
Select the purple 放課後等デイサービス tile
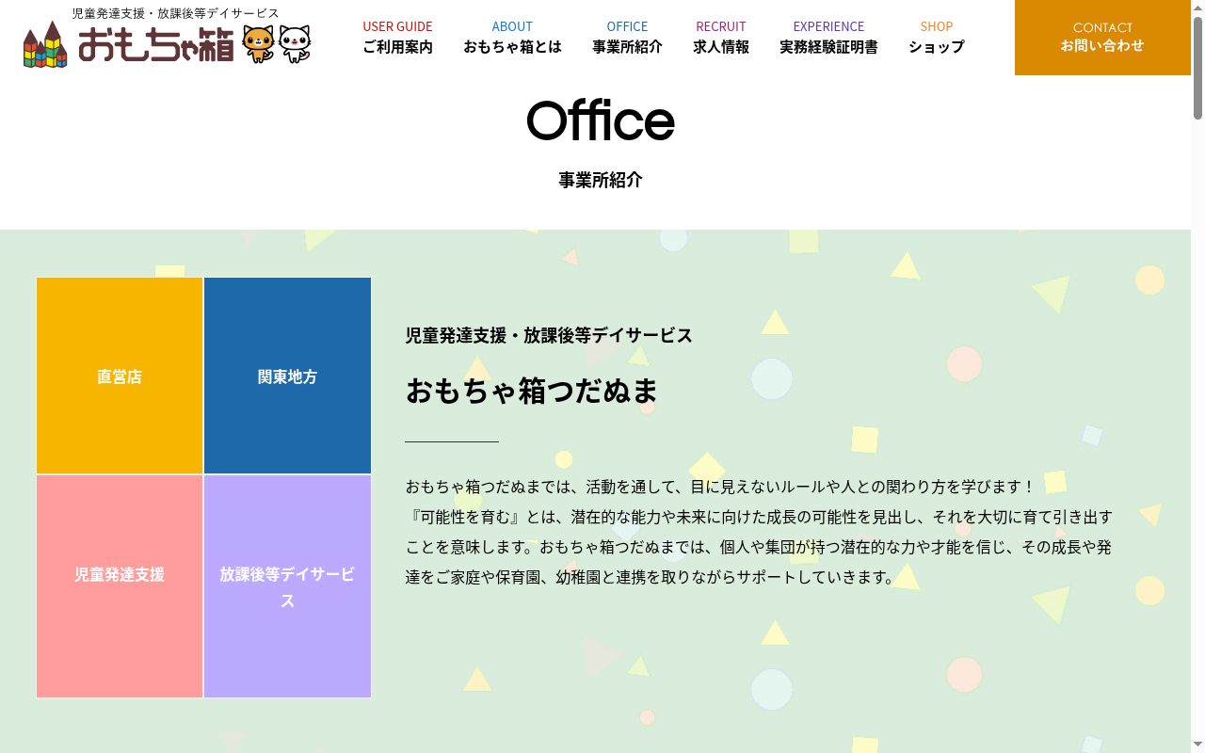287,586
